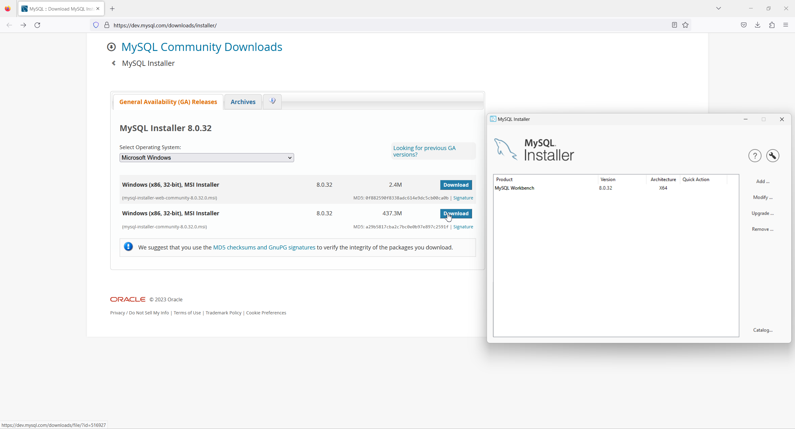Select the MySQL Workbench product row
The width and height of the screenshot is (795, 429).
(x=514, y=188)
